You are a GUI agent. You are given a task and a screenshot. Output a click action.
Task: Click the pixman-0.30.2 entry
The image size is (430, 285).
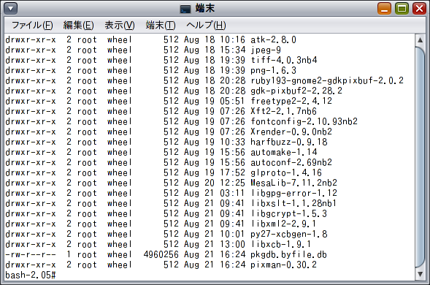(x=283, y=265)
